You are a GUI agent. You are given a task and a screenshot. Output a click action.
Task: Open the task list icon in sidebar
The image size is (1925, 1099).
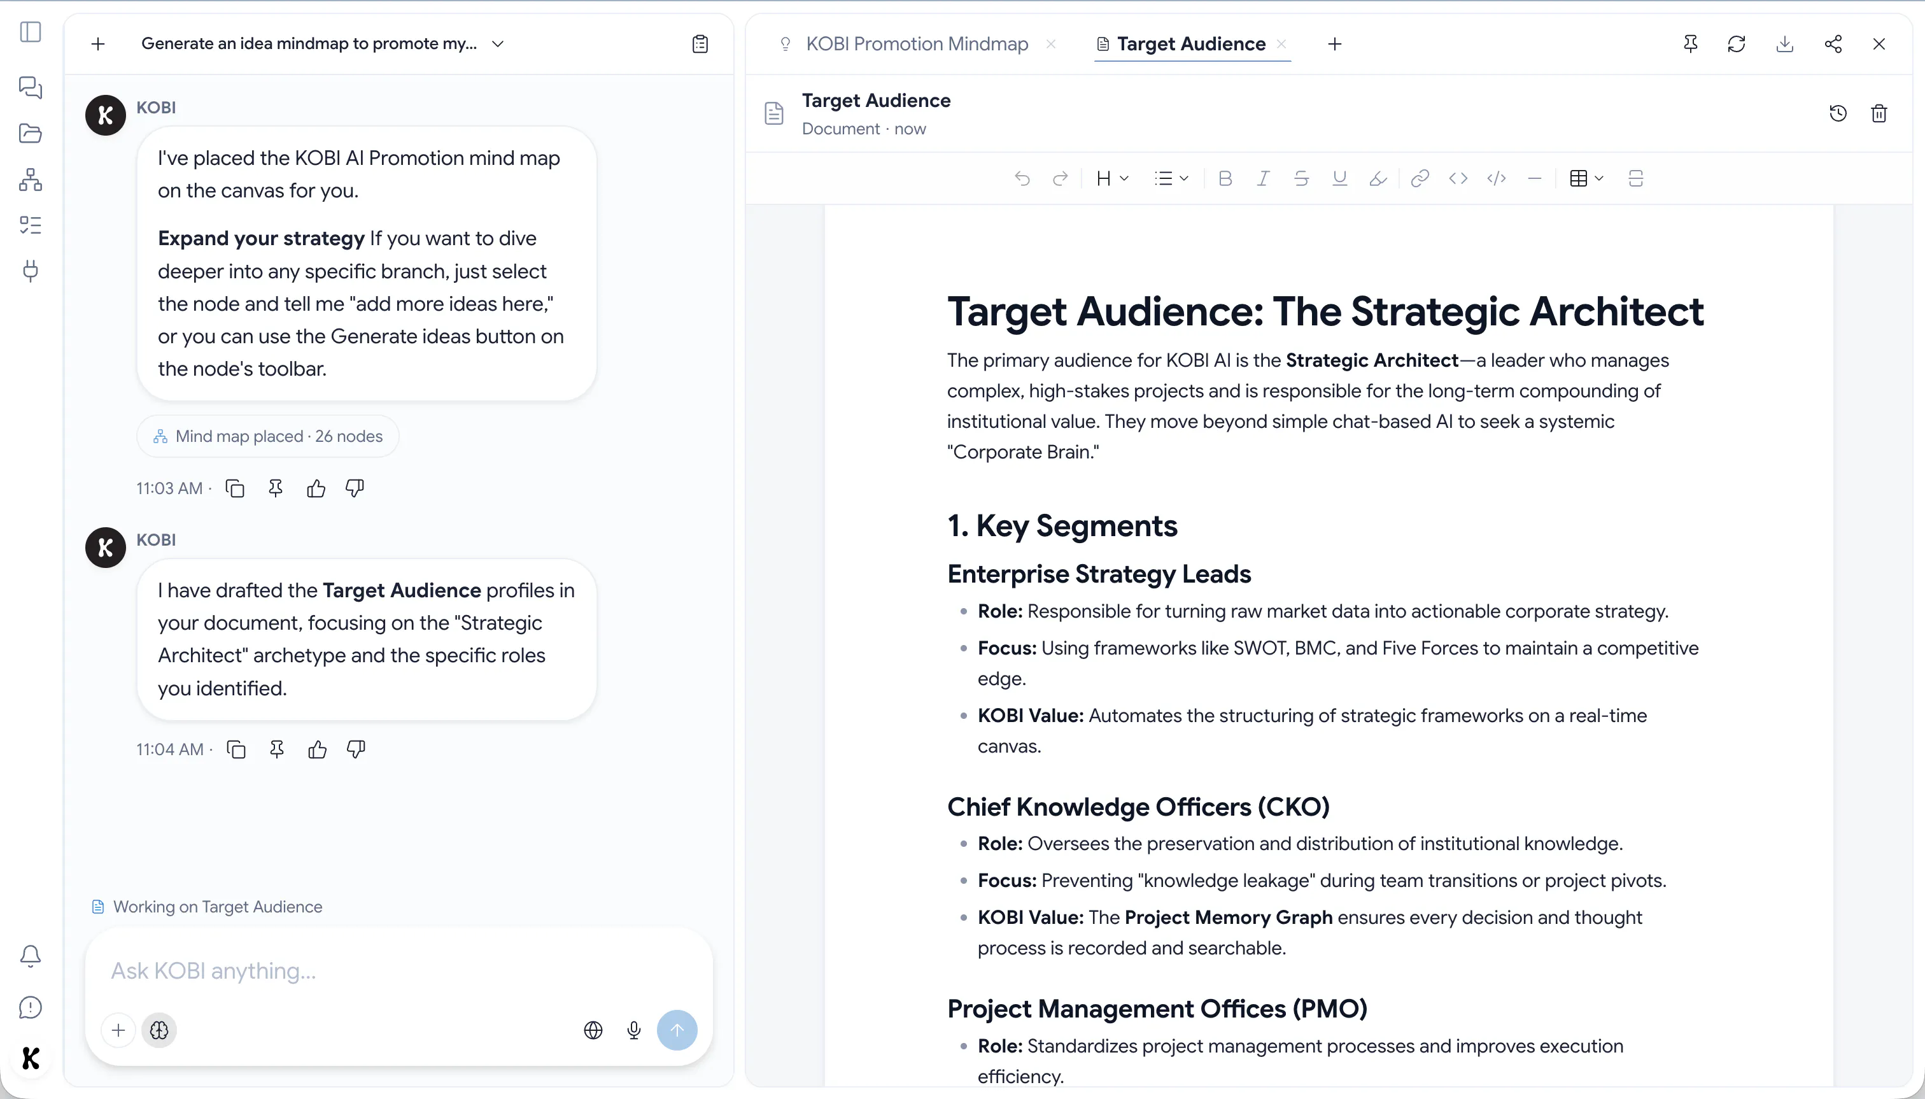[30, 225]
